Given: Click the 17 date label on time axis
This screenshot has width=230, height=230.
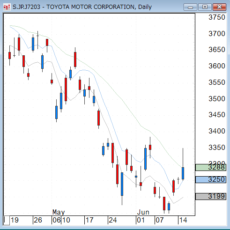Looking at the screenshot, I should point(89,220).
